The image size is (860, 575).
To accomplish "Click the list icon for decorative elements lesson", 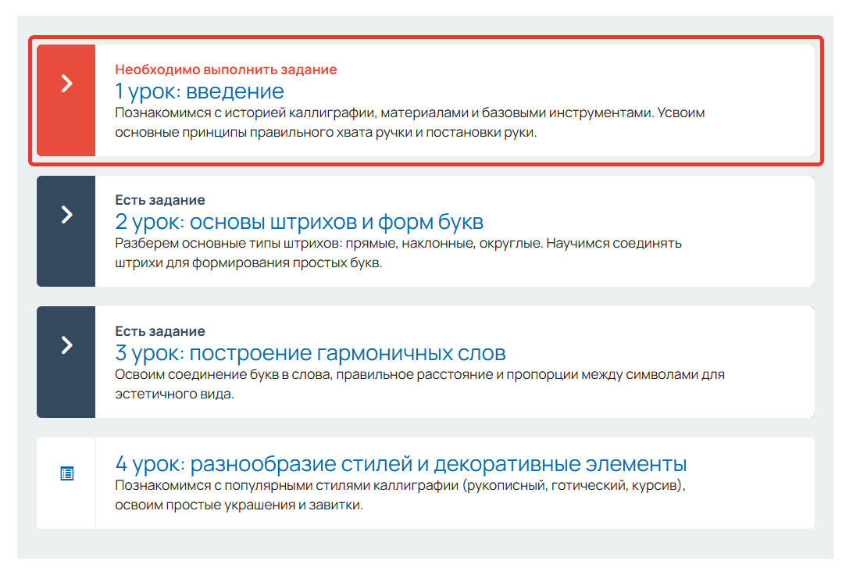I will [x=66, y=472].
